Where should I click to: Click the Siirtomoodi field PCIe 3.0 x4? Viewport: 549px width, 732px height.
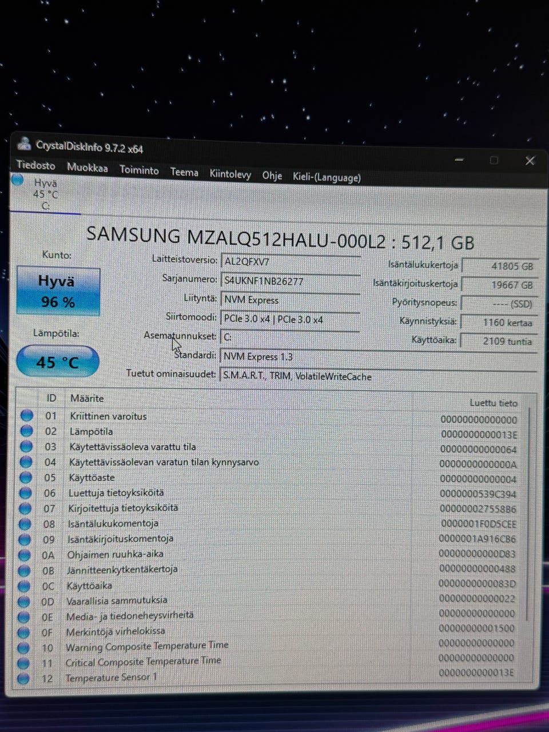291,319
